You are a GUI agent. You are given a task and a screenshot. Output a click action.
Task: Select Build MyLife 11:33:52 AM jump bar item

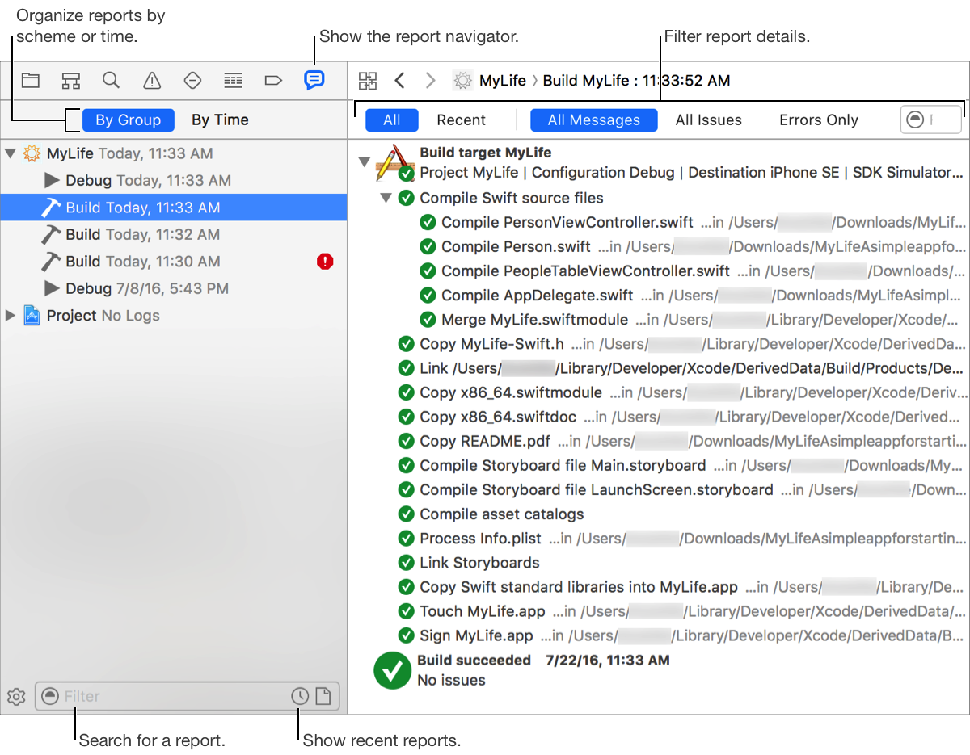tap(637, 80)
